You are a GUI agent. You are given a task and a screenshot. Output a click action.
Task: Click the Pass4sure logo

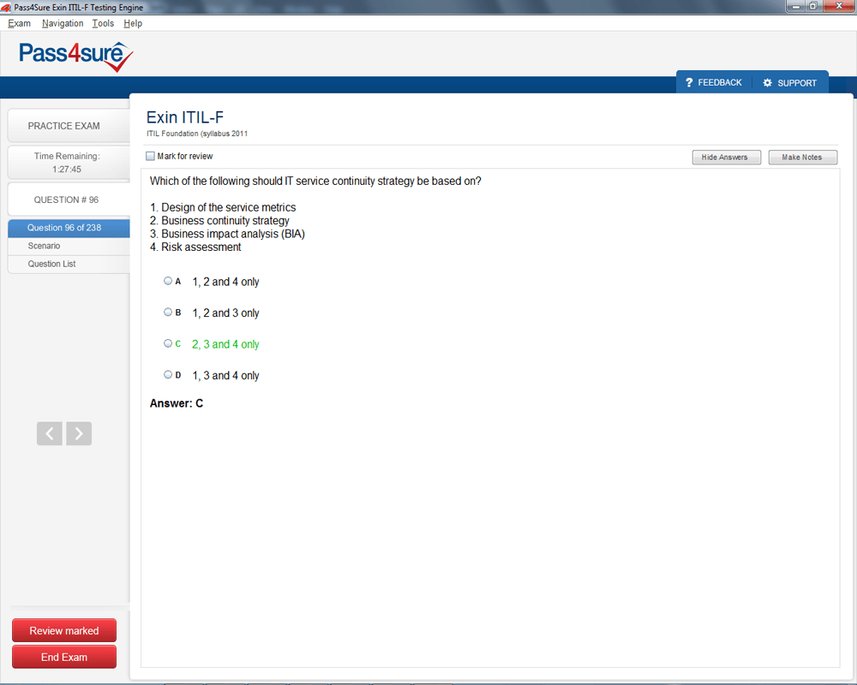(x=76, y=57)
